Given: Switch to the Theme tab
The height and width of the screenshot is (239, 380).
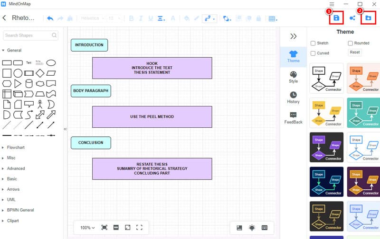Looking at the screenshot, I should (x=293, y=57).
